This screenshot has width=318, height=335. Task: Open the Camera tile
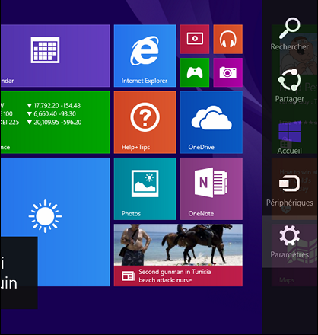[228, 72]
